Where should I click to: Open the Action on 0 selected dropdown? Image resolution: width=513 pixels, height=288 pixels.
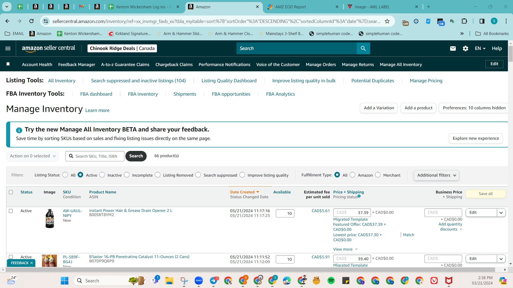coord(33,156)
